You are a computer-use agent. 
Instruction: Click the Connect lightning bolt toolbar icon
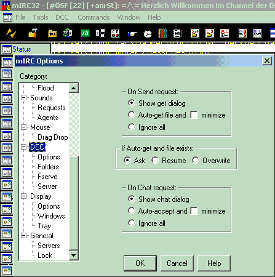11,33
